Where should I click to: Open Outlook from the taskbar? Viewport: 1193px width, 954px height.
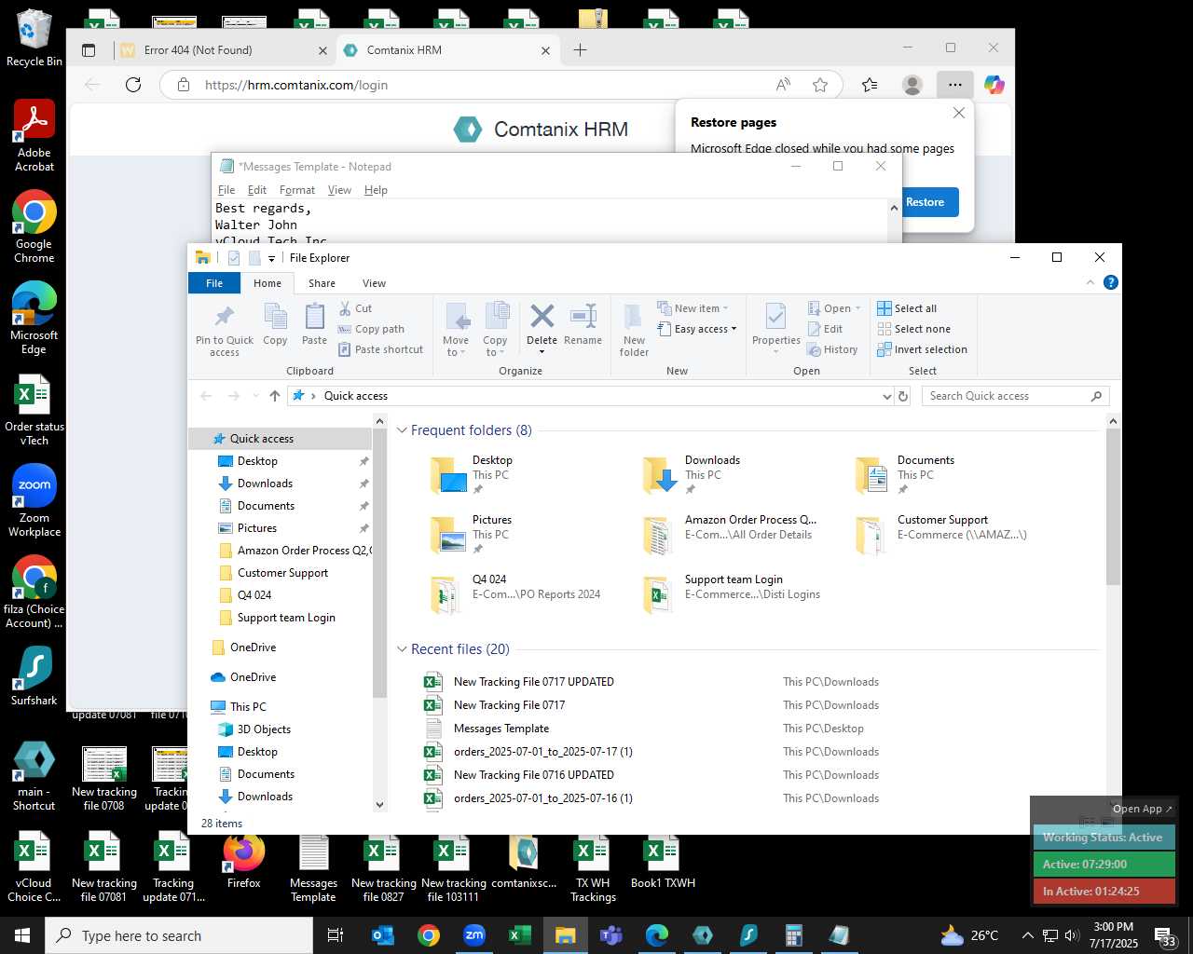383,935
